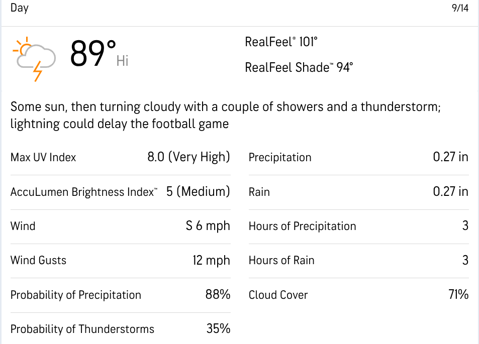Click the Hours of Precipitation label
Image resolution: width=479 pixels, height=344 pixels.
click(x=302, y=226)
